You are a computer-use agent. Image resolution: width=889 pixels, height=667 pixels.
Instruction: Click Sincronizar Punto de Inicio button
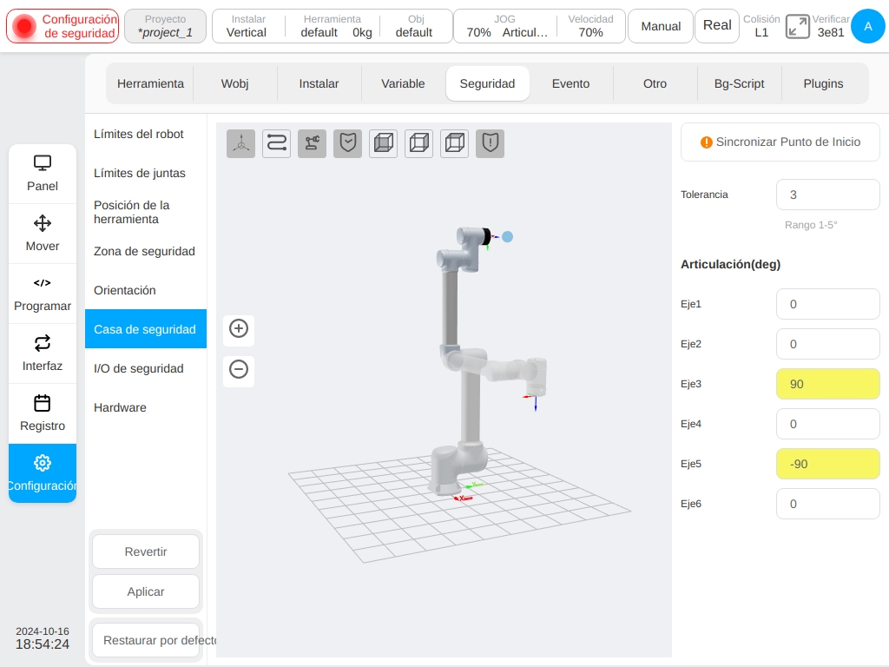[x=780, y=142]
